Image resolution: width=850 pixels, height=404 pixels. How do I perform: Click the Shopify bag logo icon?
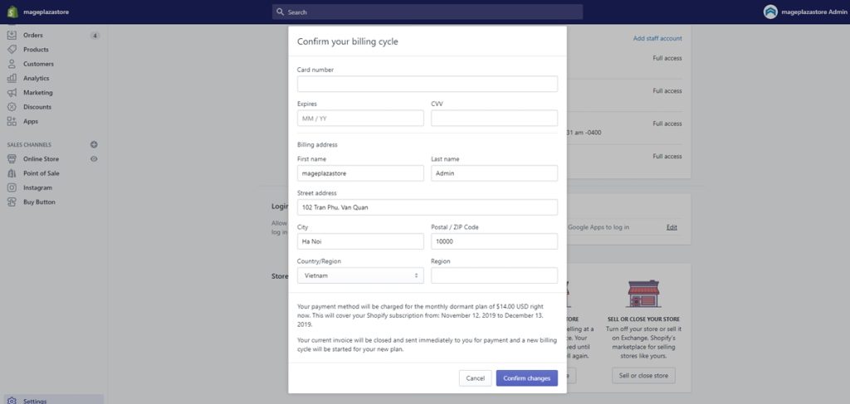[12, 12]
